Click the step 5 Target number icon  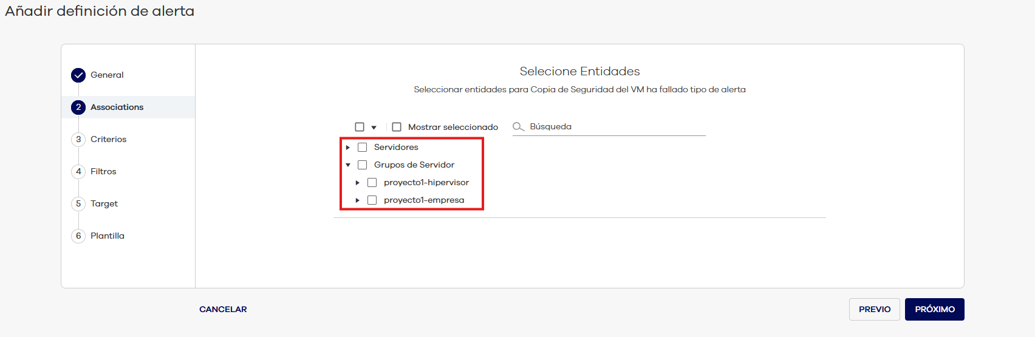tap(78, 204)
